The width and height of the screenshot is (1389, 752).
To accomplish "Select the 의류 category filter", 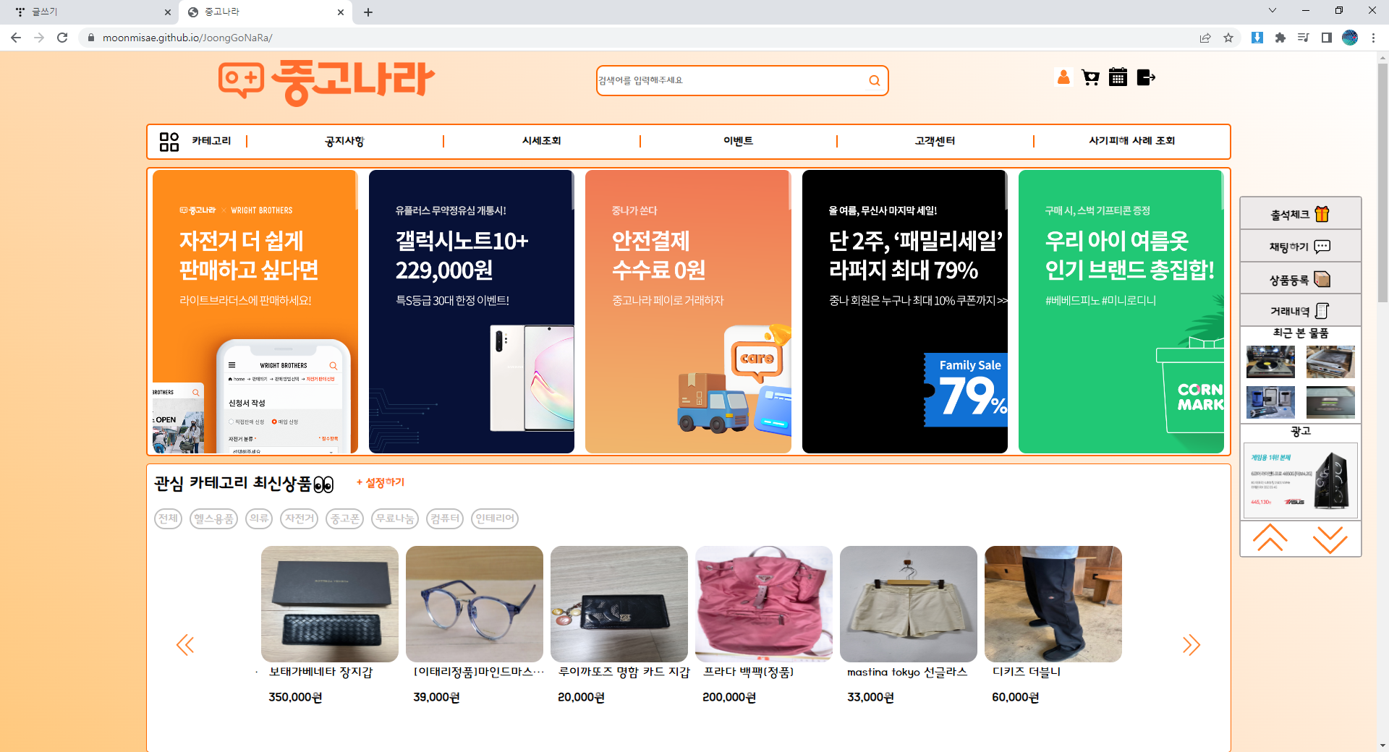I will click(x=259, y=518).
